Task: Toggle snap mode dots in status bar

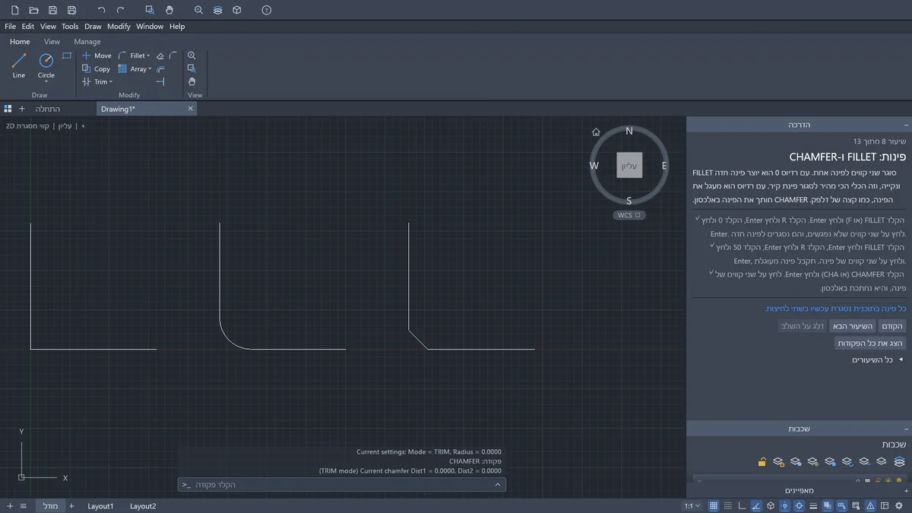Action: (x=728, y=506)
